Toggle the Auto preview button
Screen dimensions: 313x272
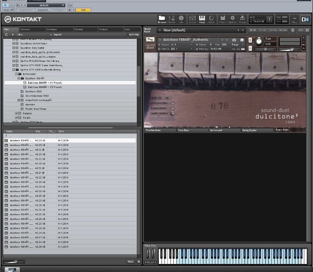[131, 261]
